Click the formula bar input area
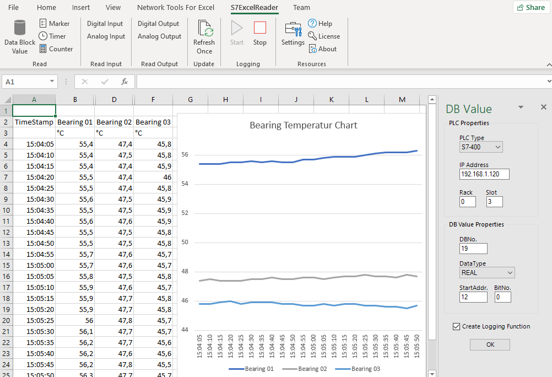552x377 pixels. point(341,82)
